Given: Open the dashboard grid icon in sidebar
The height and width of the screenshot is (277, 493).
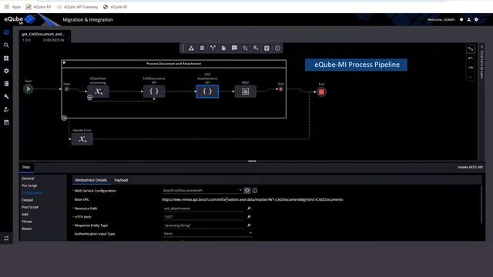Looking at the screenshot, I should (x=6, y=58).
